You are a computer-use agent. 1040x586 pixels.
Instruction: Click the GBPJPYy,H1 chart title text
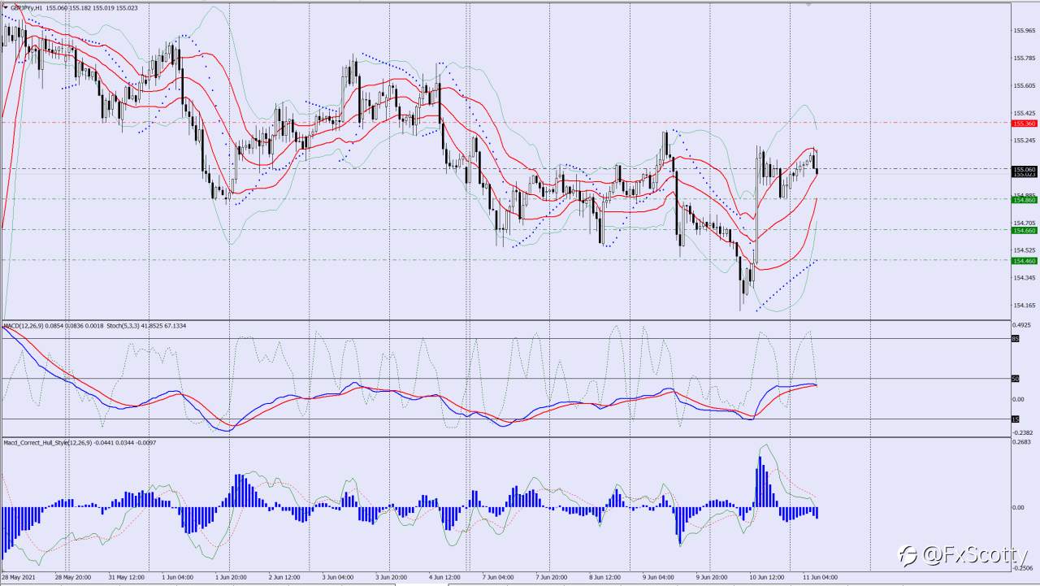[27, 7]
